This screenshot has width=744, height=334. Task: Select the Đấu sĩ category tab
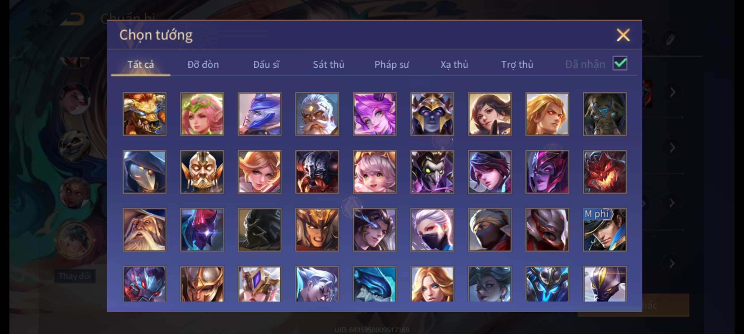(x=266, y=64)
